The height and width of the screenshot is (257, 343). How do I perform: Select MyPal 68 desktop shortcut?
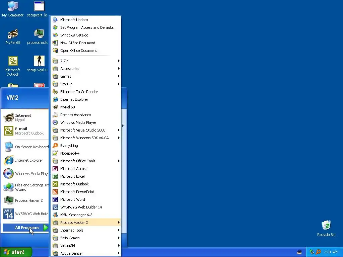point(13,37)
